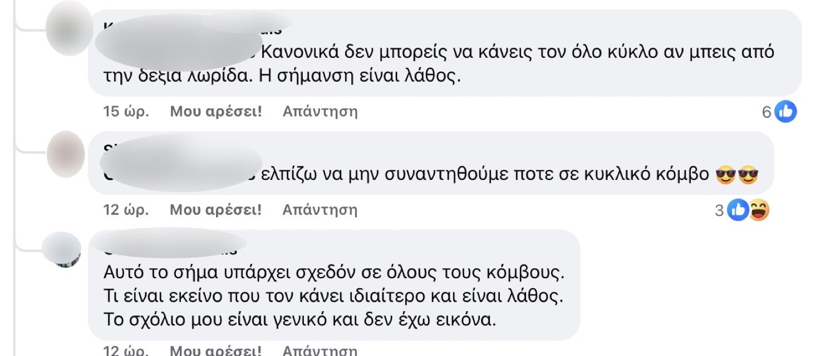Show who reacted via the count 6

point(767,112)
